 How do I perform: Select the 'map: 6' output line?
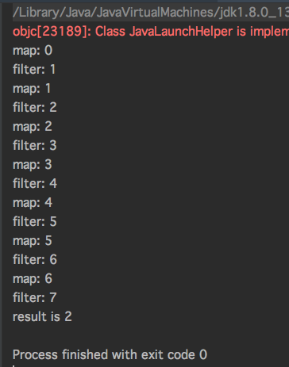pyautogui.click(x=33, y=279)
